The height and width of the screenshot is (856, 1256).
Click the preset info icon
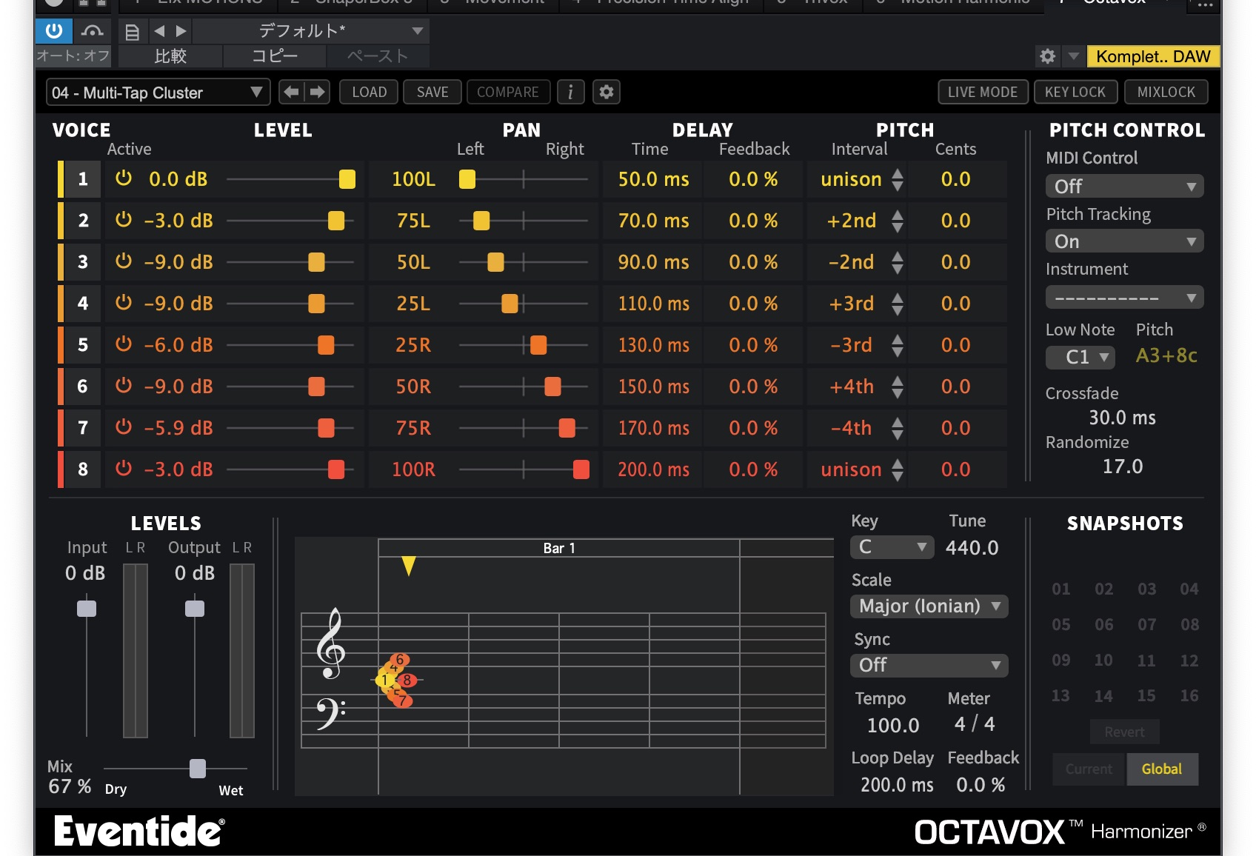570,93
